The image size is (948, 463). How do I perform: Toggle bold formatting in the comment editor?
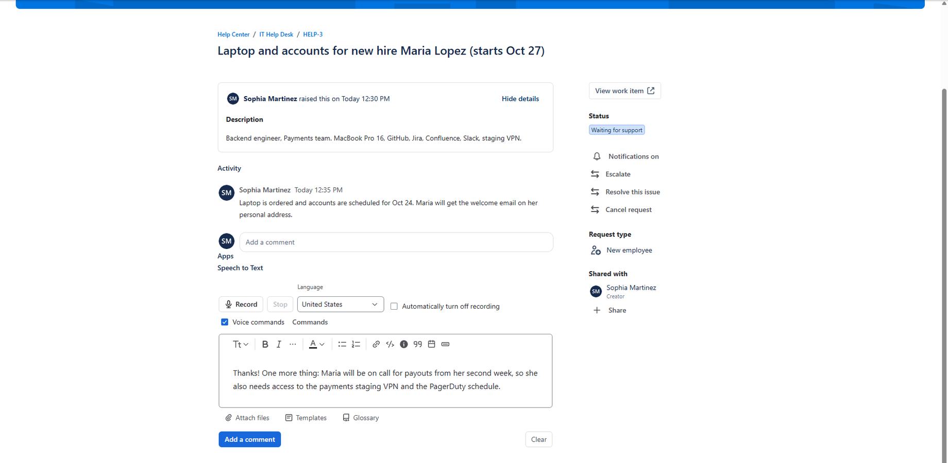265,344
